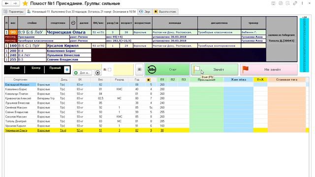Click the cyan vertical progress bar

point(304,45)
